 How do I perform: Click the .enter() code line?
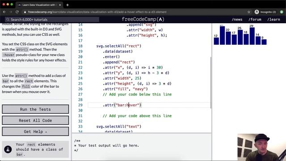click(111, 57)
